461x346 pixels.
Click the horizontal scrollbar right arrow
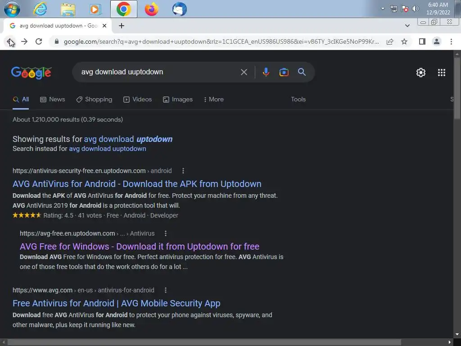pos(450,342)
